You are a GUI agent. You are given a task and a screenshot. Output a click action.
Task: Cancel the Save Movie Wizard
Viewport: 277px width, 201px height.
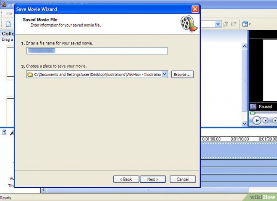(x=183, y=179)
